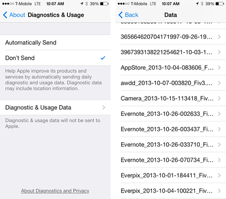Tap the Bluetooth icon on left status bar
The width and height of the screenshot is (226, 199).
pyautogui.click(x=86, y=4)
